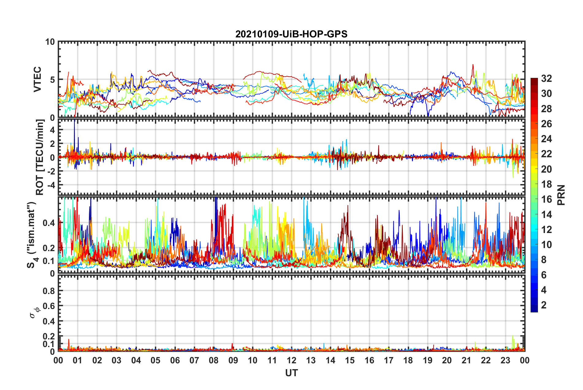This screenshot has height=390, width=583.
Task: Select the UT axis hour label 23
Action: (x=505, y=360)
